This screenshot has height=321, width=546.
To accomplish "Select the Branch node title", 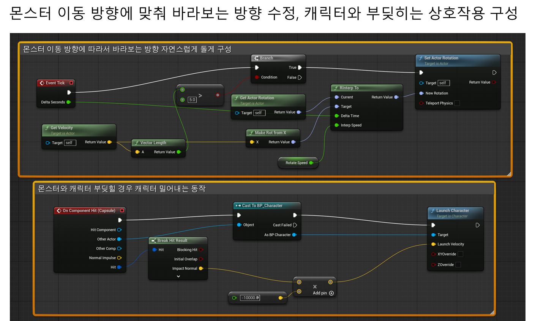I will [x=266, y=58].
